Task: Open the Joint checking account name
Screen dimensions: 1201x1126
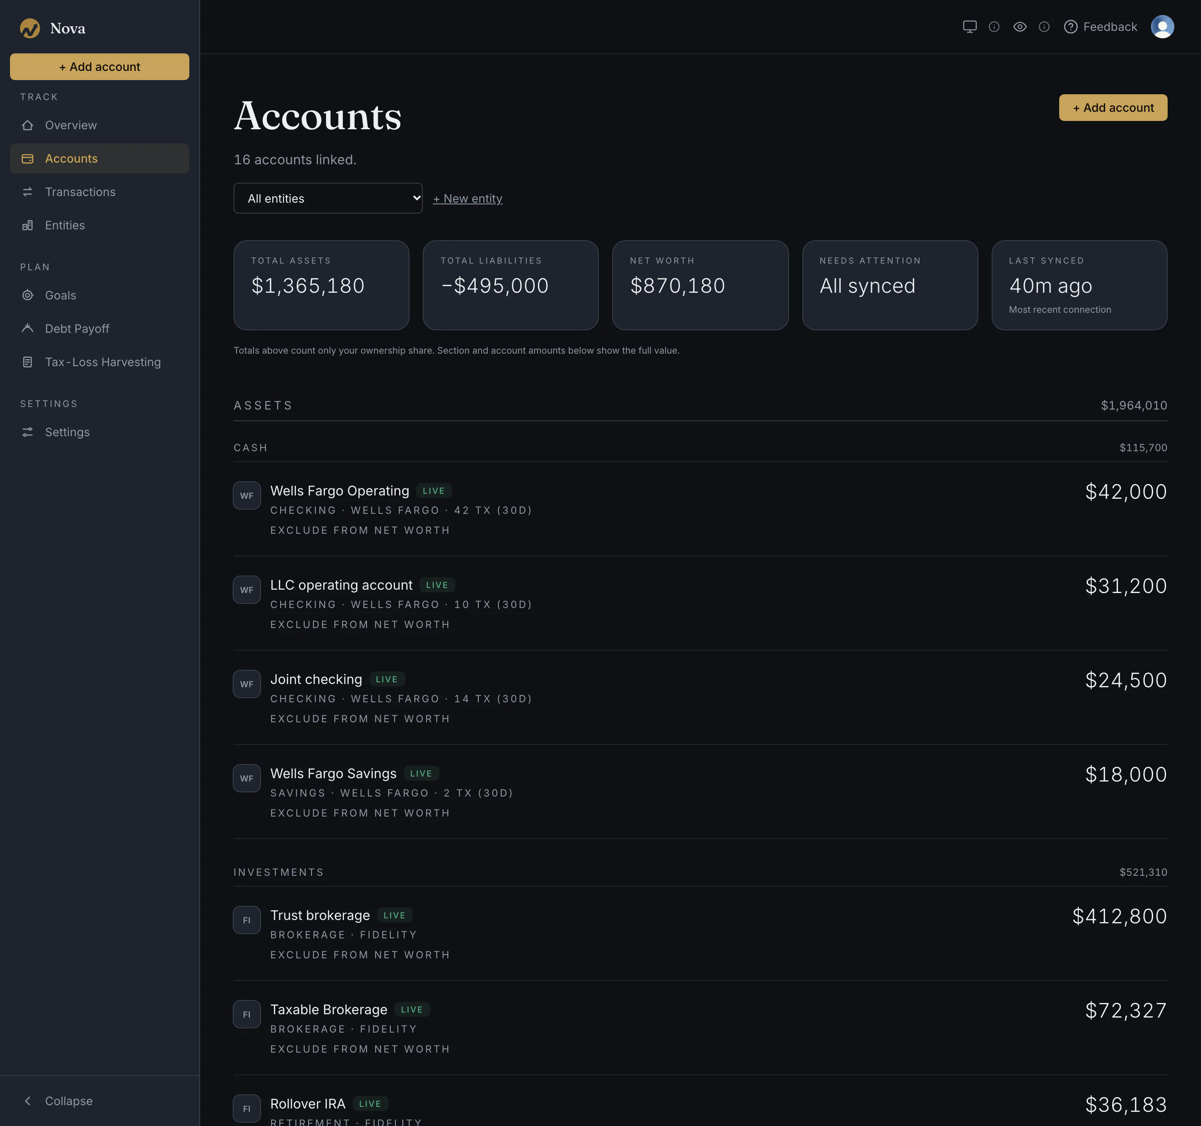Action: (x=316, y=679)
